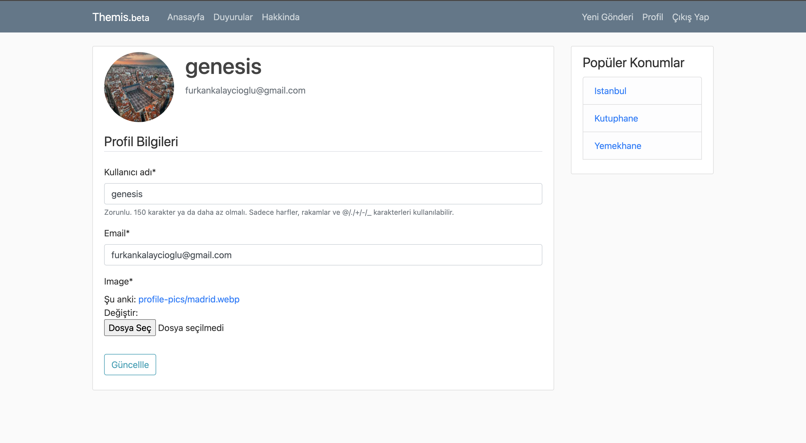Open the profile-pics/madrid.webp link

point(189,299)
